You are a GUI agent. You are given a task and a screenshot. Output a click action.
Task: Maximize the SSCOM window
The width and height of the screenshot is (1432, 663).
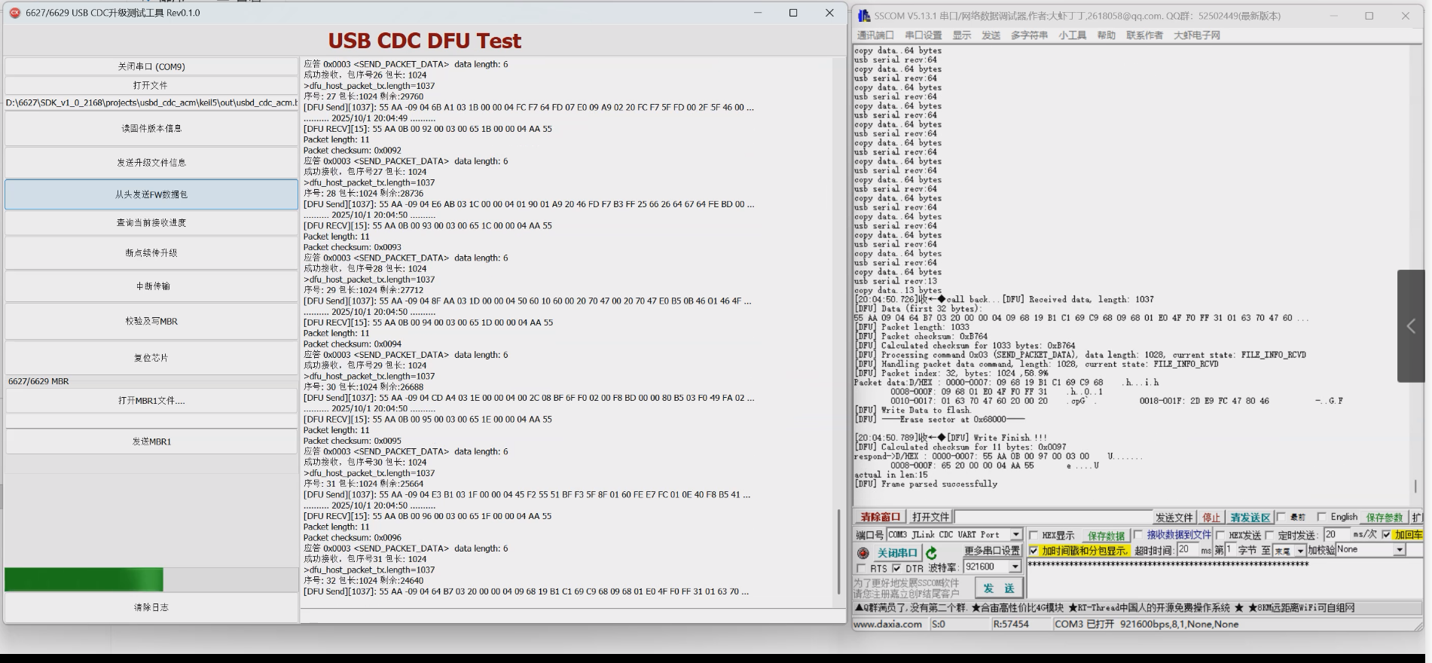[1369, 16]
